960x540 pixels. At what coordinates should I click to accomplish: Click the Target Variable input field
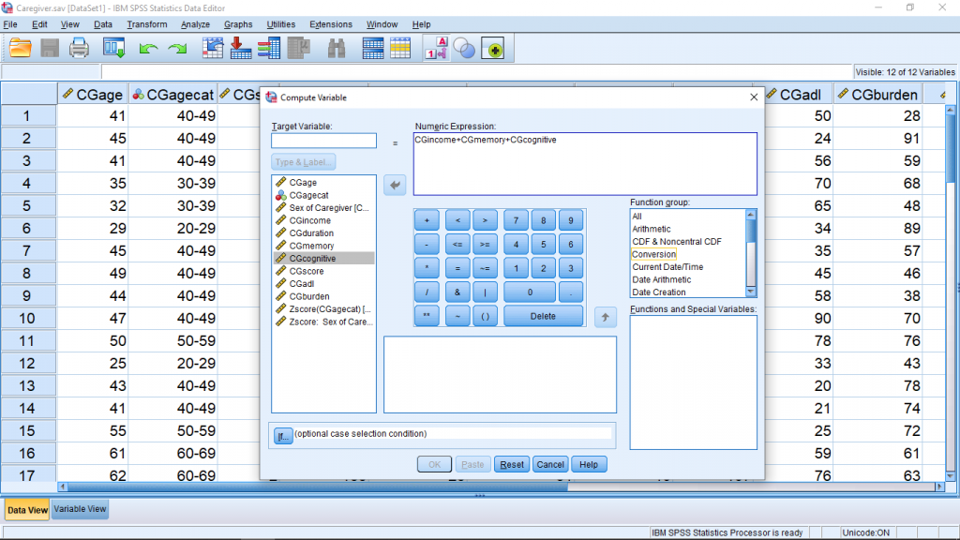[x=323, y=141]
